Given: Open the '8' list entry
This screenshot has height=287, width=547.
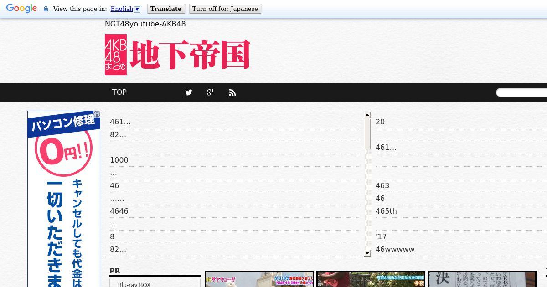Looking at the screenshot, I should (x=112, y=236).
